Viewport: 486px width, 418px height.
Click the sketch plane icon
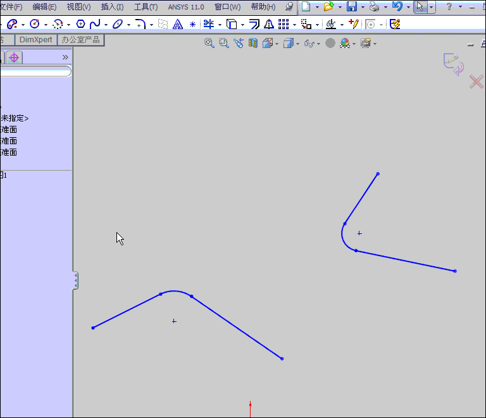click(163, 24)
